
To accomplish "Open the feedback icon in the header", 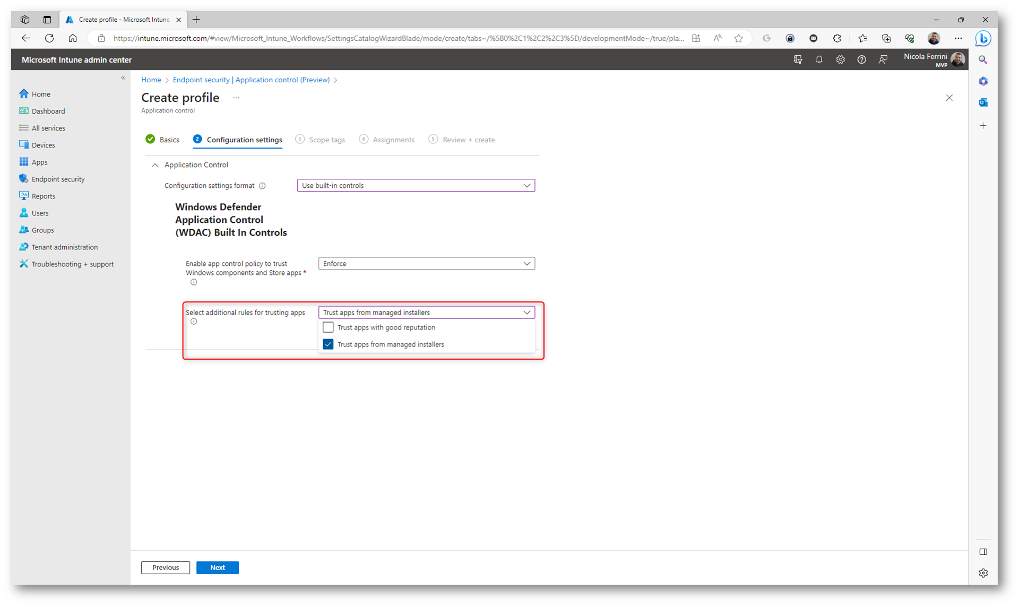I will 883,59.
